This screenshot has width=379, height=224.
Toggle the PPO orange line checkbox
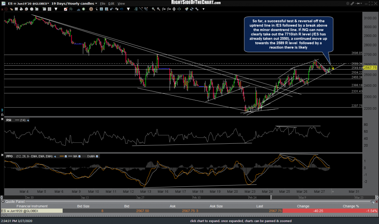66,156
